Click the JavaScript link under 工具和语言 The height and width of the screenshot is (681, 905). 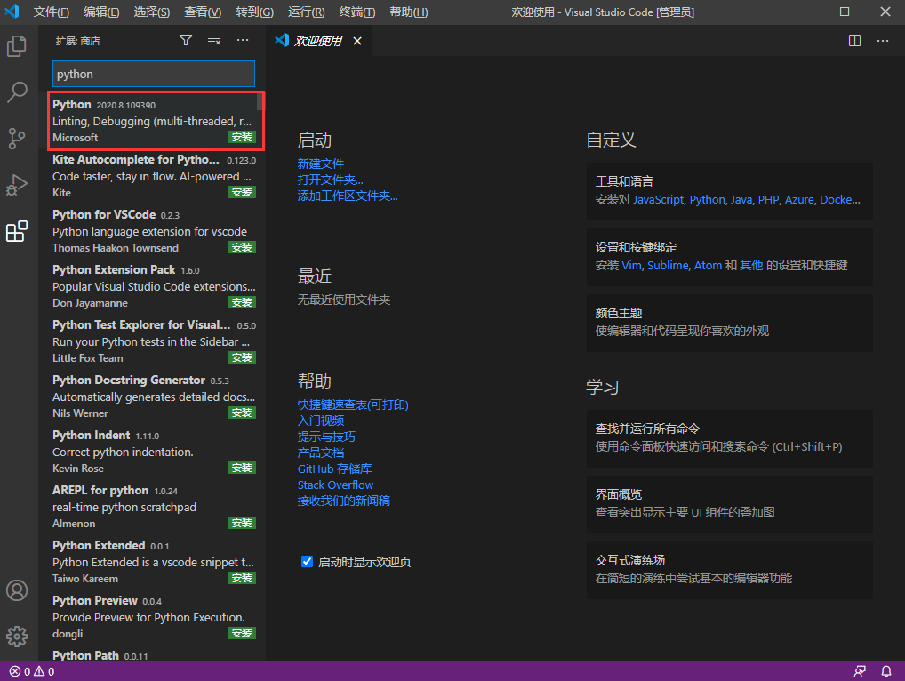tap(658, 200)
